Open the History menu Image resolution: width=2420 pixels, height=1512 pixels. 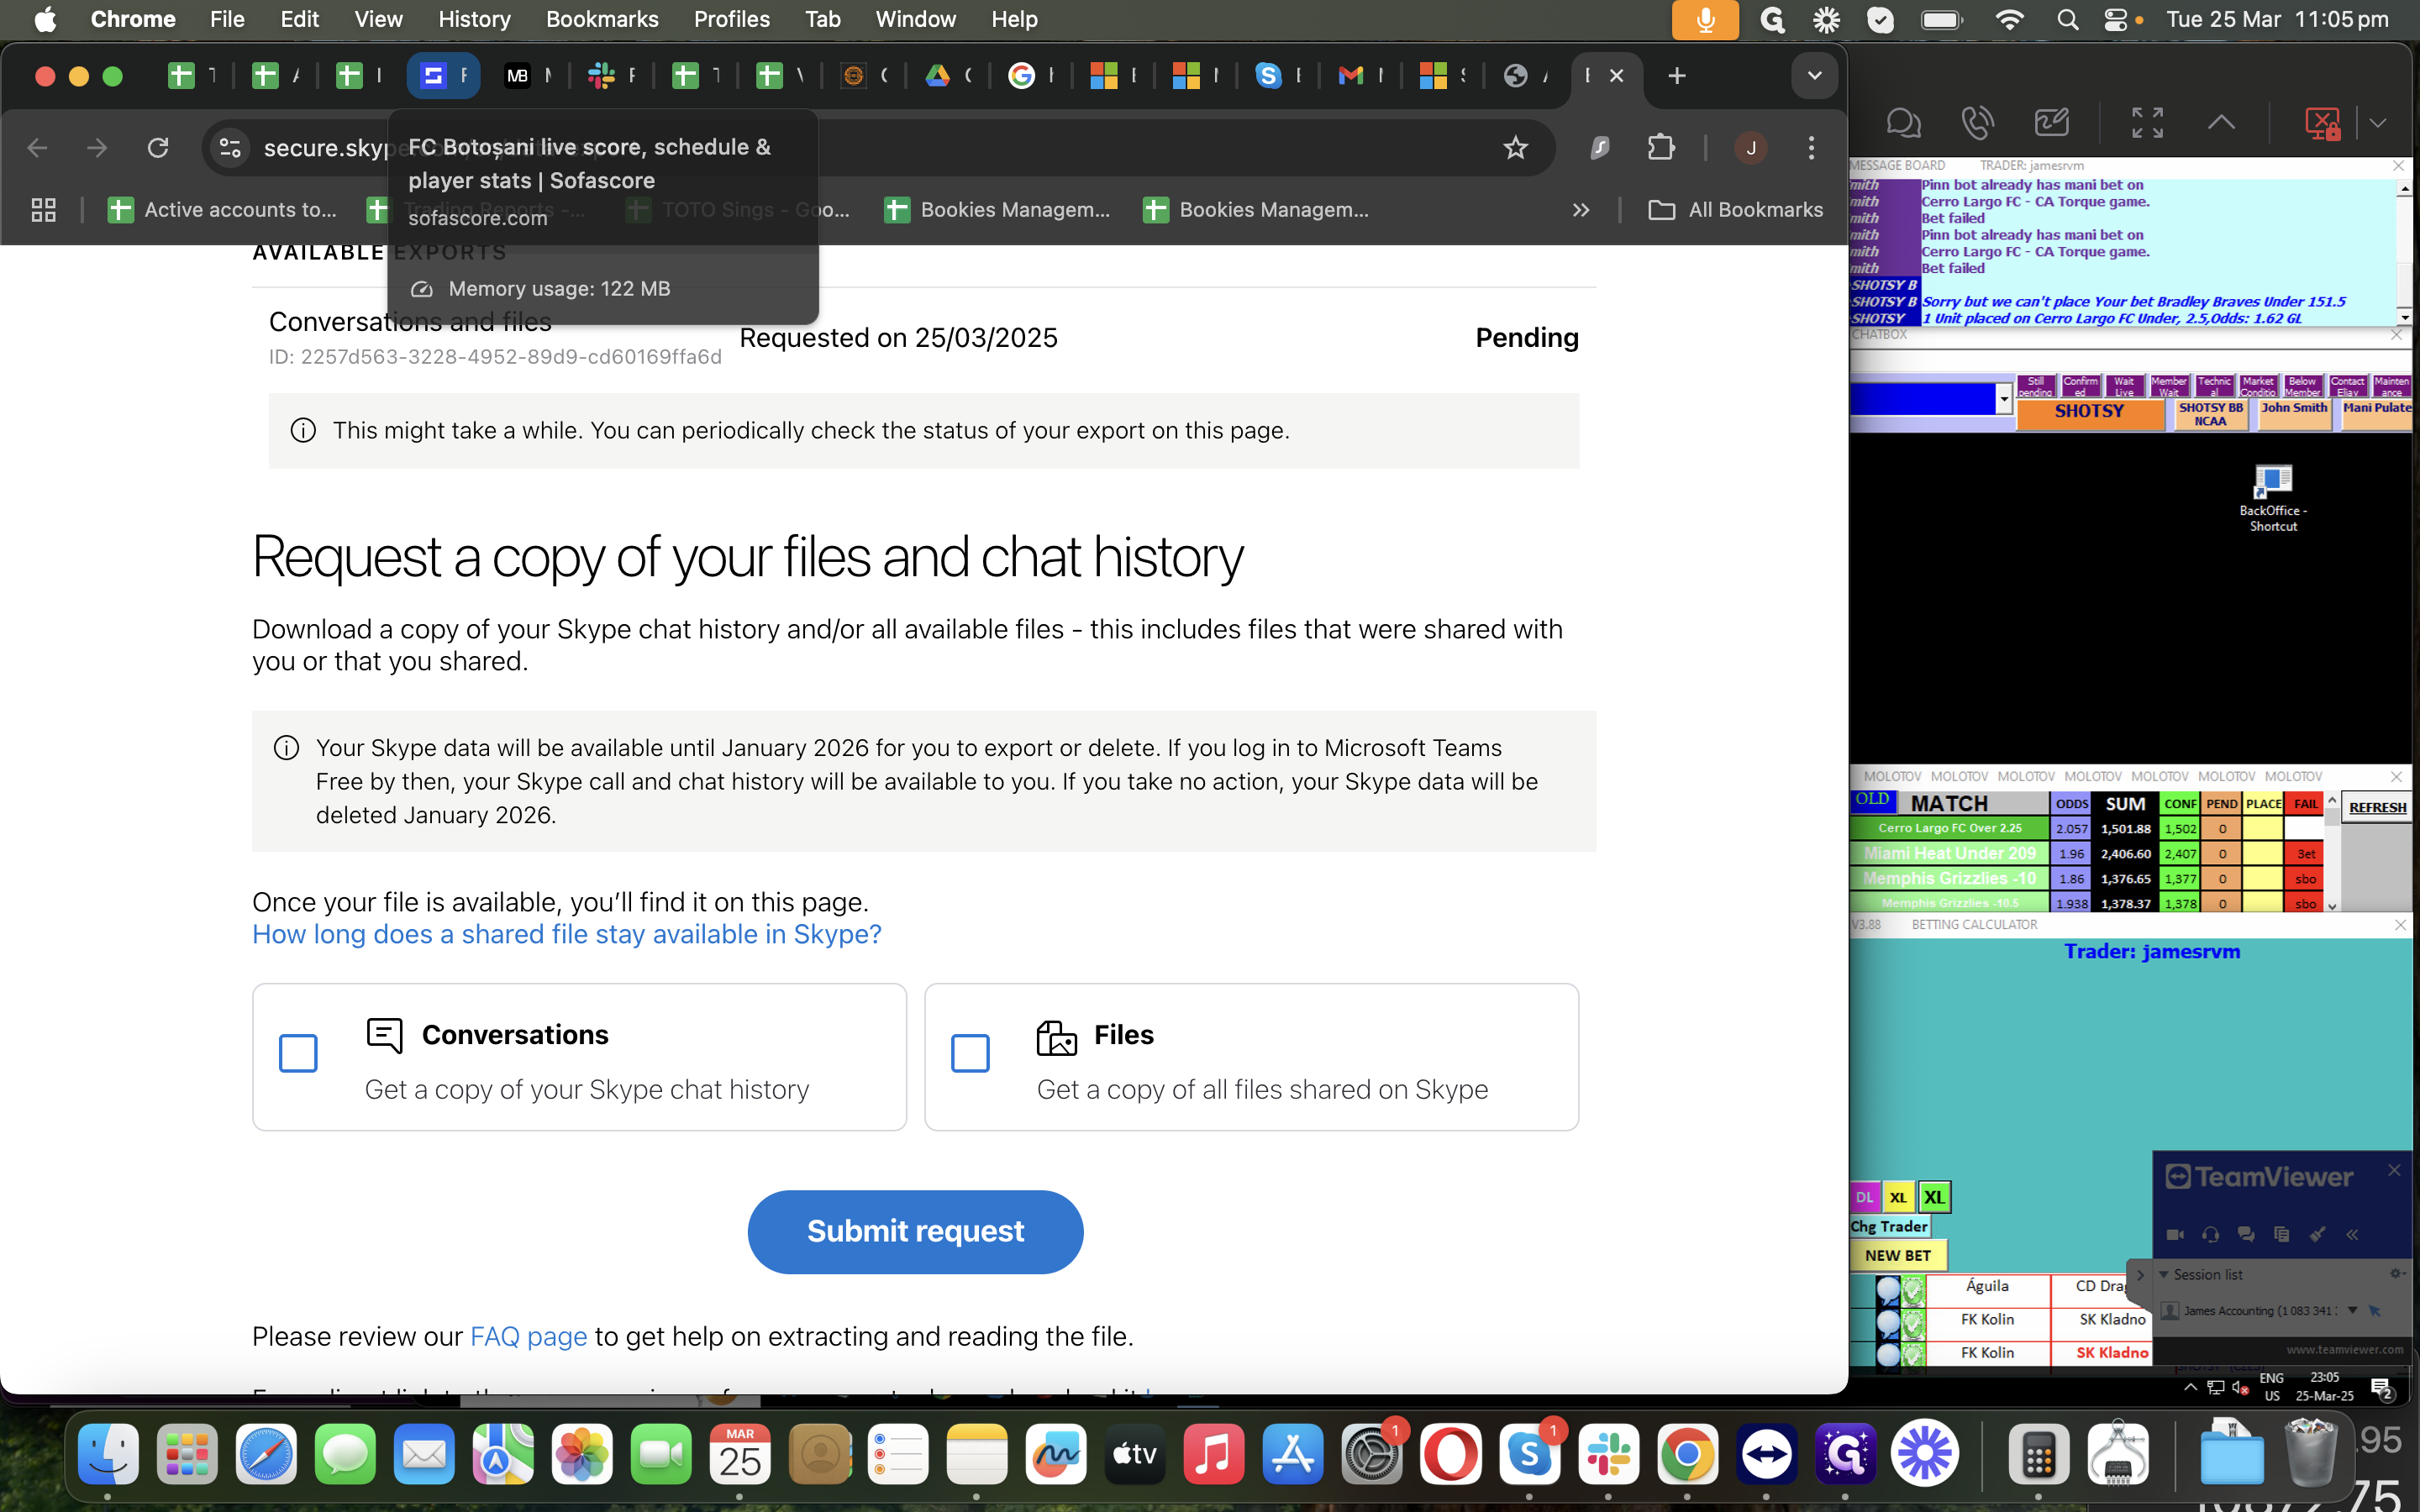[x=474, y=20]
